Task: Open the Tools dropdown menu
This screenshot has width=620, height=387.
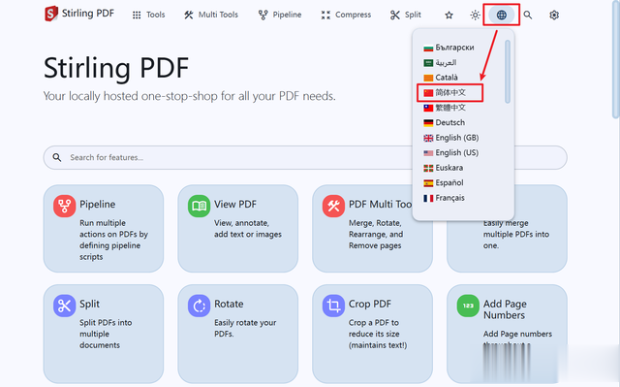Action: coord(148,16)
